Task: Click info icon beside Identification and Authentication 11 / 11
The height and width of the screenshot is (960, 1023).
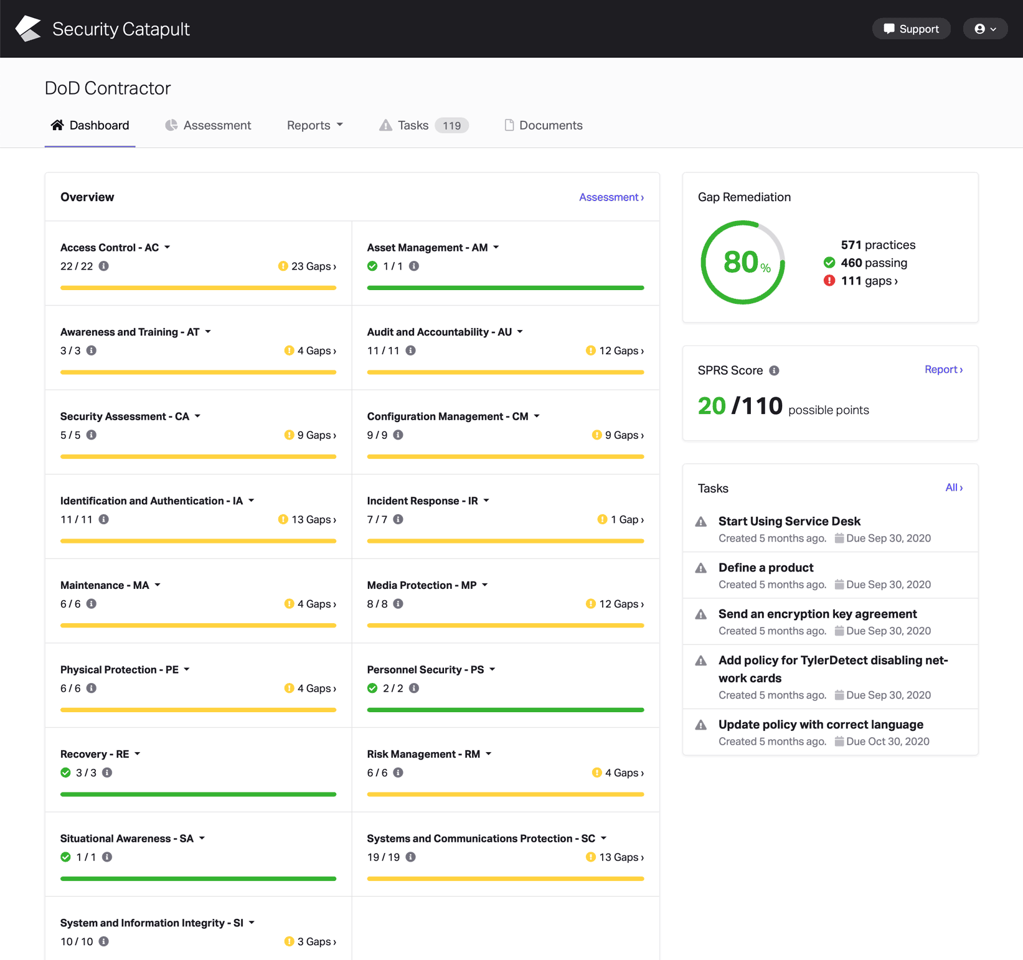Action: click(x=104, y=519)
